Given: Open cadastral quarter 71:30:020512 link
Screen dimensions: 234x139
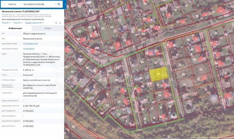Looking at the screenshot, I should [x=29, y=49].
